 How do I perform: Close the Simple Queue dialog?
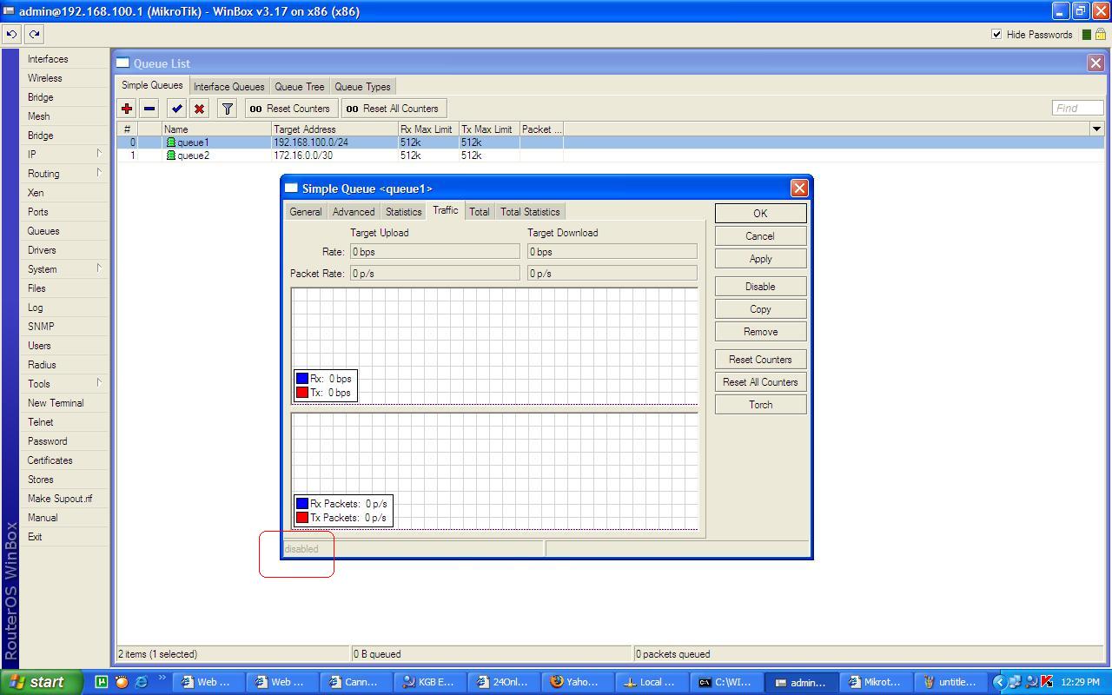[x=799, y=188]
